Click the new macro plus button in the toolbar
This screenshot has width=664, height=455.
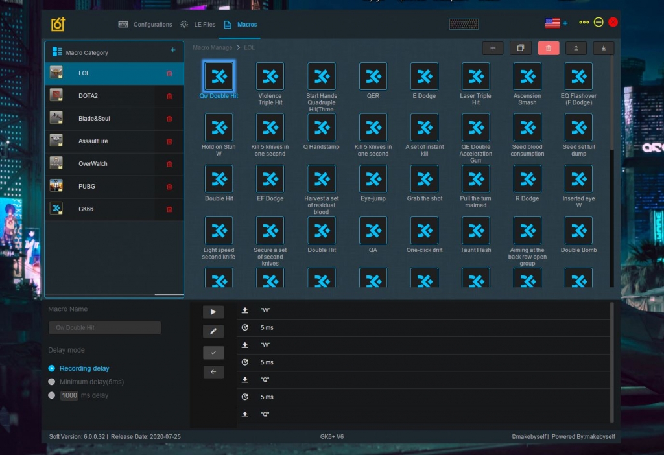492,48
